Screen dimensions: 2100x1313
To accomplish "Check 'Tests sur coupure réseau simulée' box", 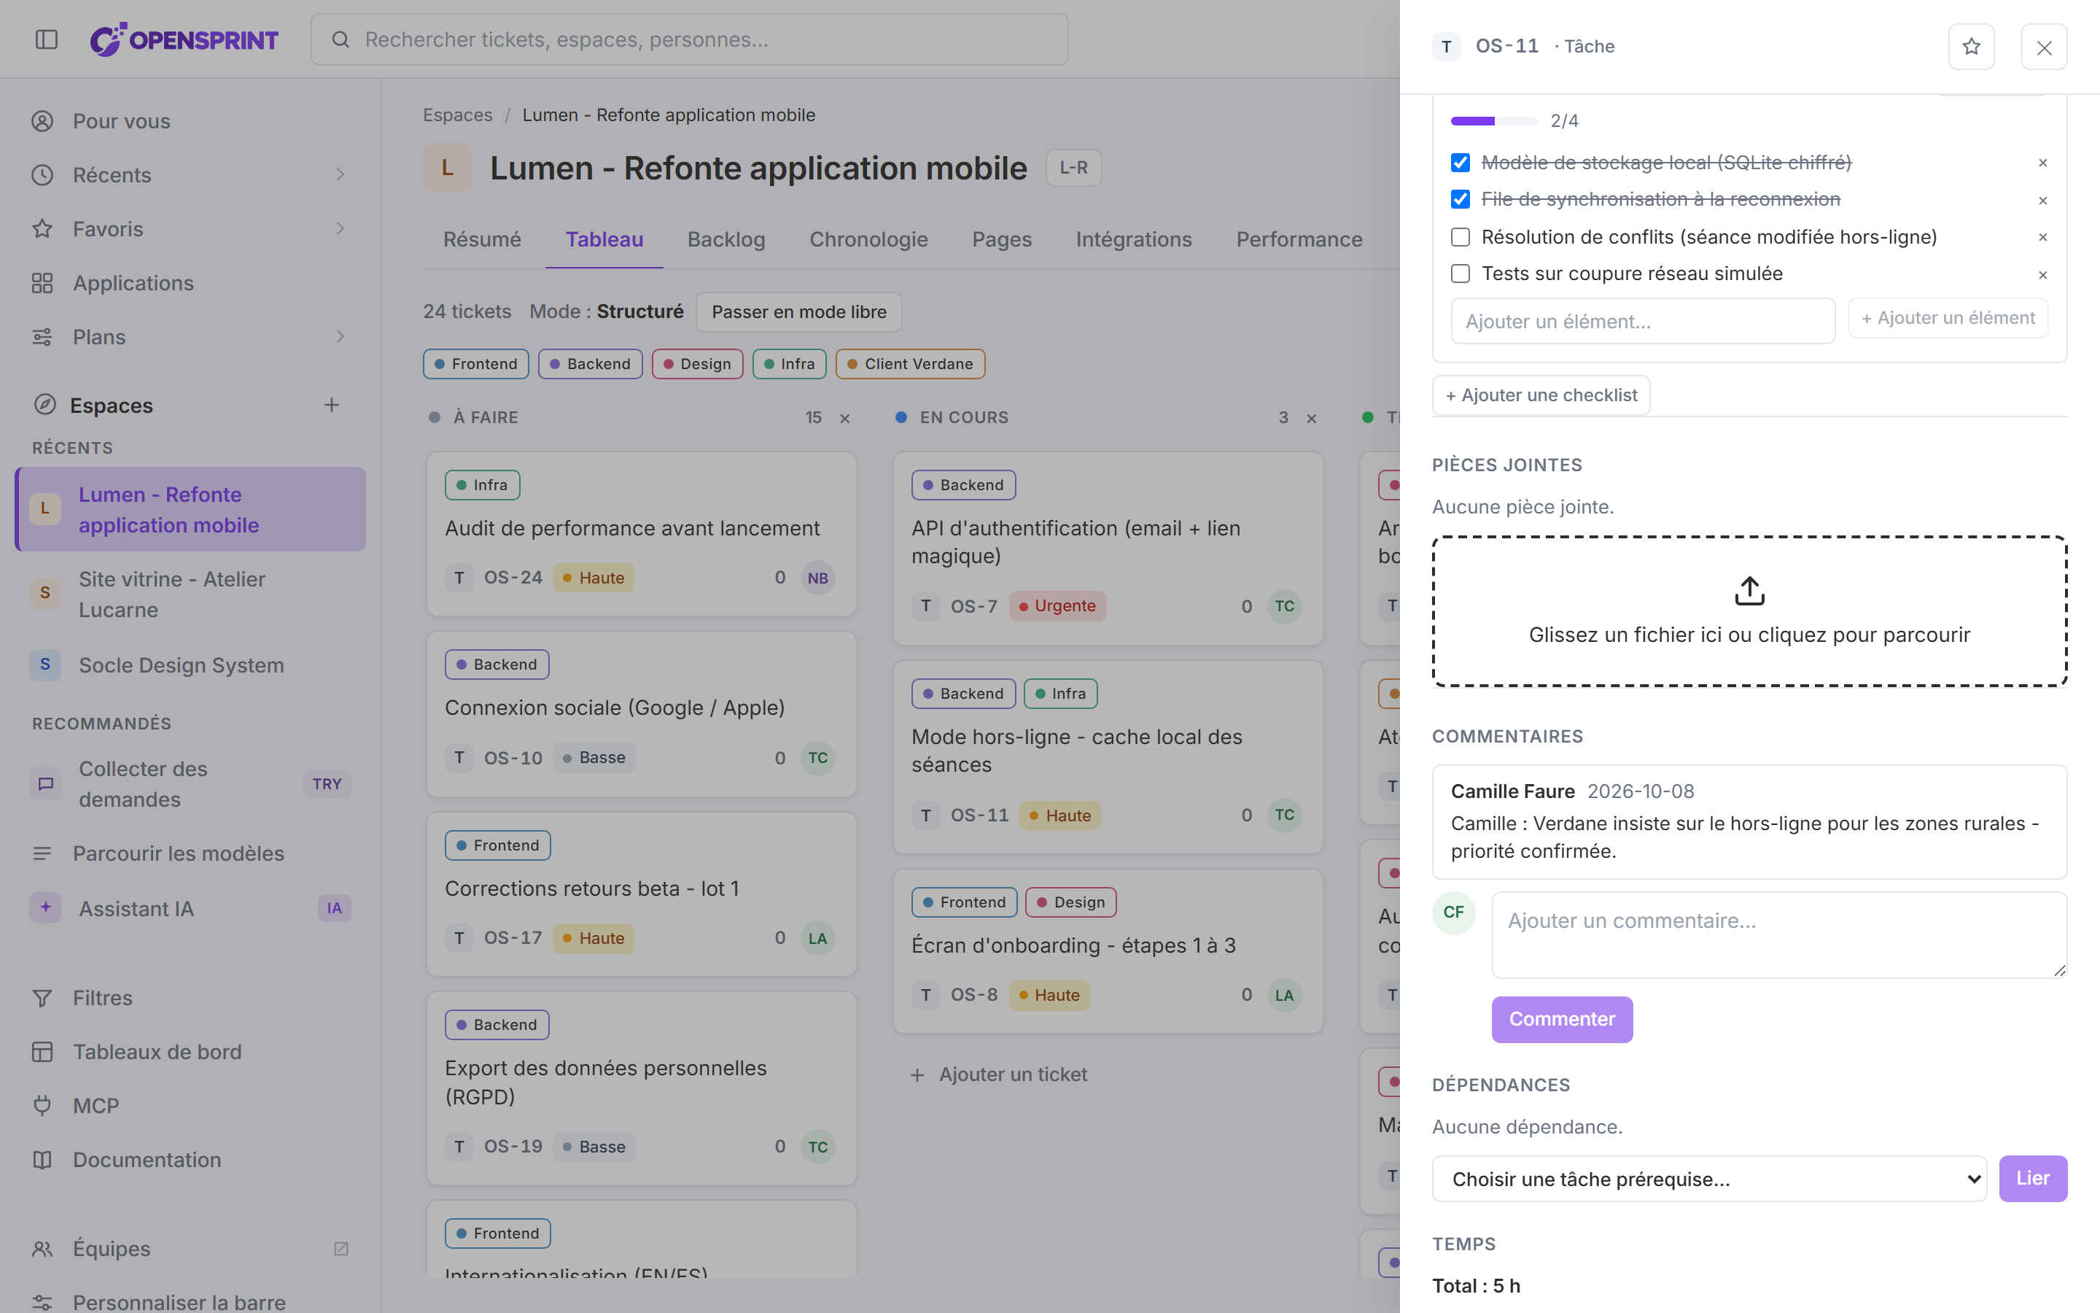I will pos(1461,274).
